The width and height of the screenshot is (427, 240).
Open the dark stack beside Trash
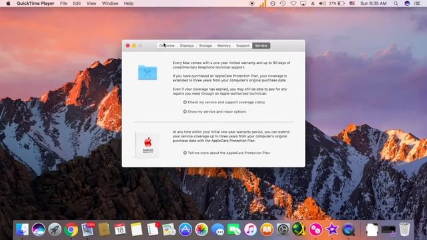click(388, 229)
